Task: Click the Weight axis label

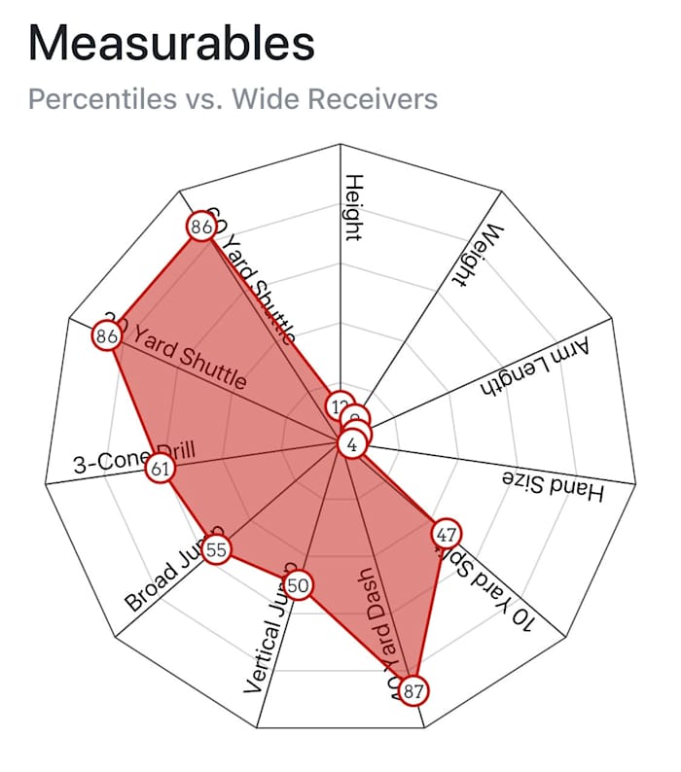Action: click(x=478, y=257)
